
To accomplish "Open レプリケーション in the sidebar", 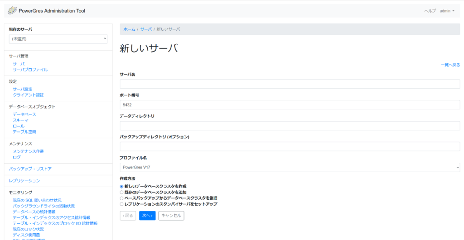I will pos(24,181).
